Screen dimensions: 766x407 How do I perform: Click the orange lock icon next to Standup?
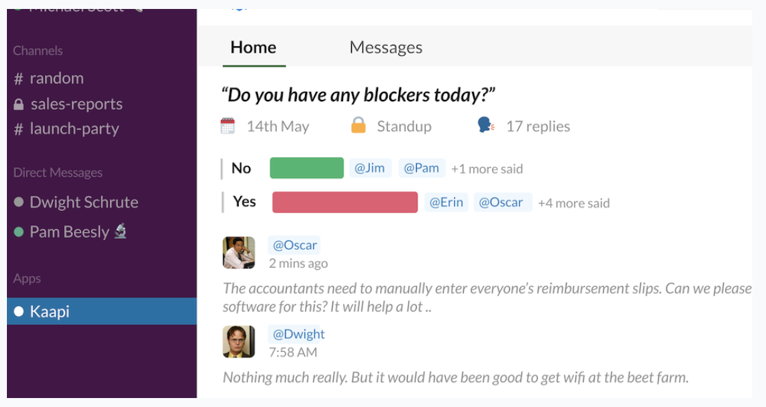[359, 125]
